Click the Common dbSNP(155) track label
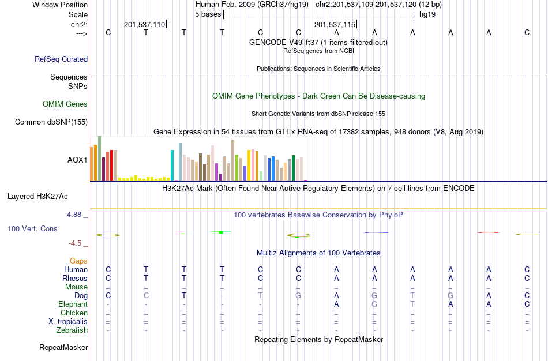Screen dimensions: 548x361 tap(51, 122)
